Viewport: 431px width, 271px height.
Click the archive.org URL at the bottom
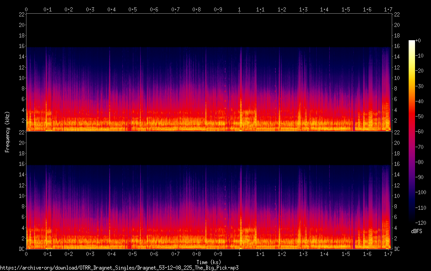click(x=119, y=267)
